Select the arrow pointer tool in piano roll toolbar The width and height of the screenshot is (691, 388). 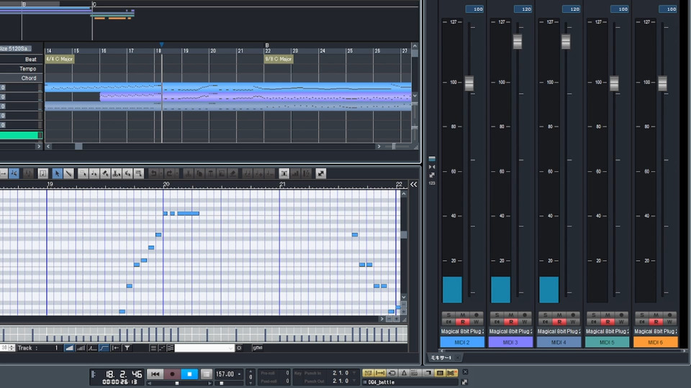pyautogui.click(x=57, y=174)
